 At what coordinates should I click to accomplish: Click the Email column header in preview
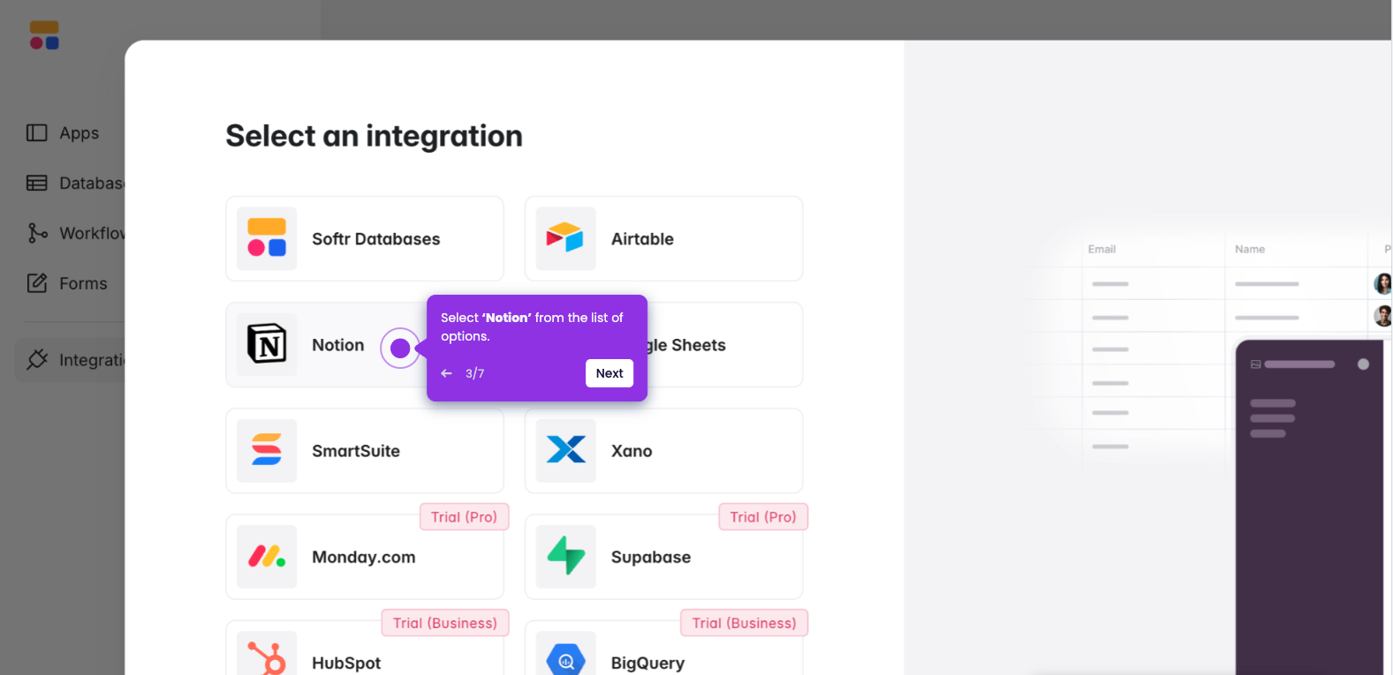point(1102,250)
